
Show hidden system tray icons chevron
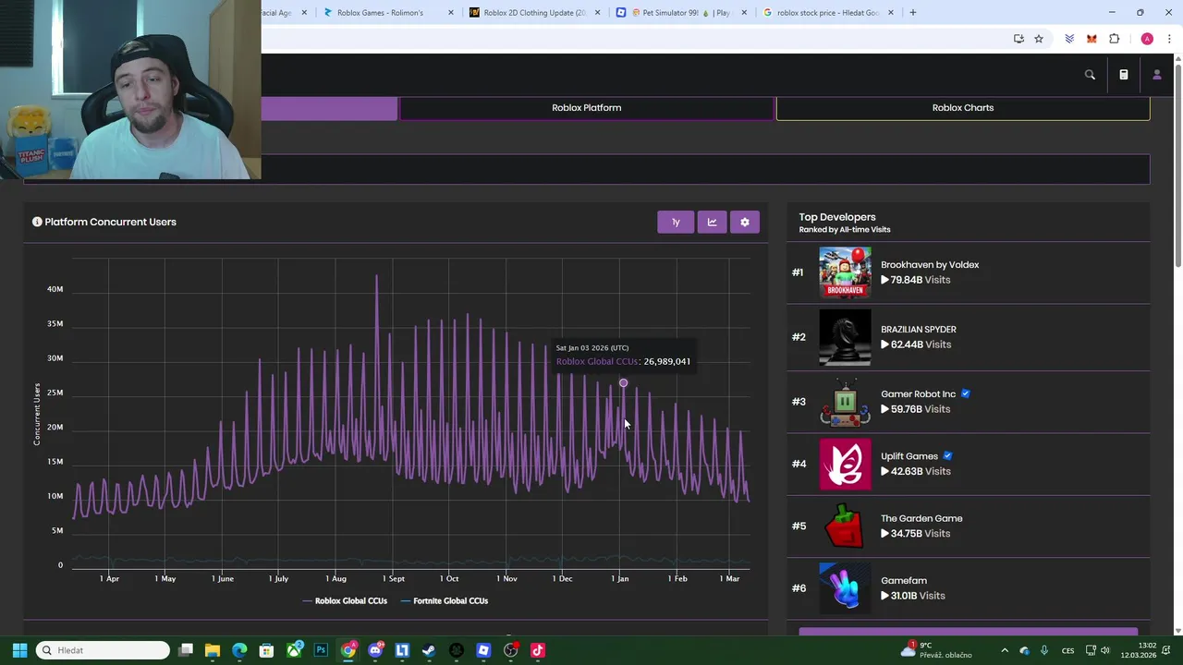click(1005, 650)
